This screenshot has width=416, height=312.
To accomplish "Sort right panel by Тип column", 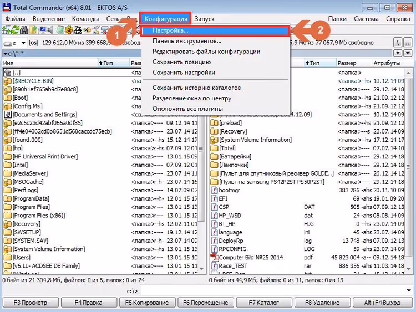I will tap(320, 63).
